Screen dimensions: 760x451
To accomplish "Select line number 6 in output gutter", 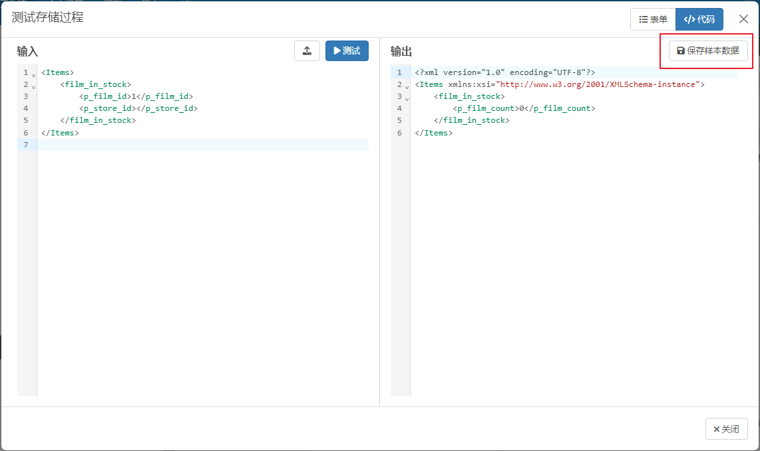I will pos(399,133).
